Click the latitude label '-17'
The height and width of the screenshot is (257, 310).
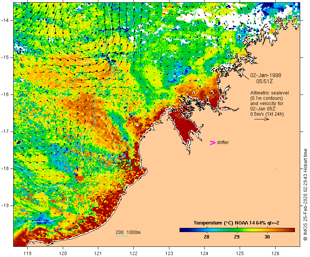[5, 132]
